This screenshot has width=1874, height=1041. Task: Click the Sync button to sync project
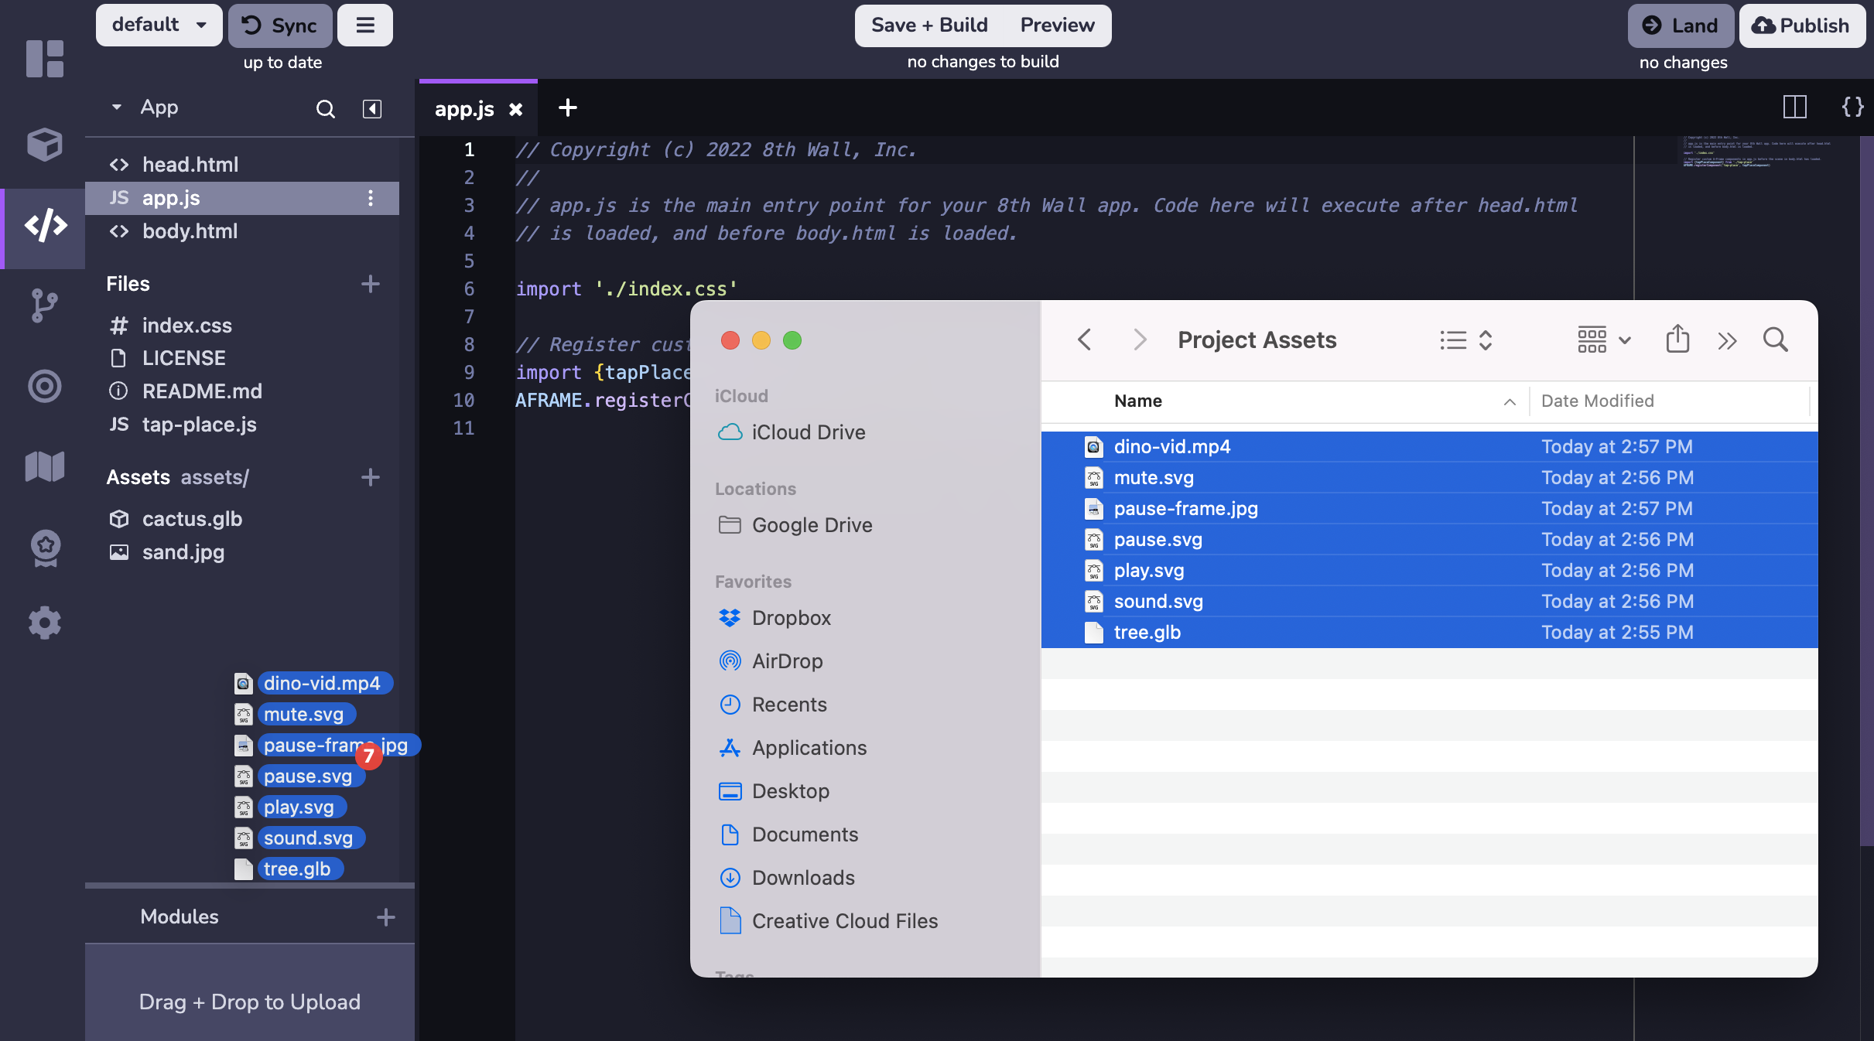click(281, 24)
